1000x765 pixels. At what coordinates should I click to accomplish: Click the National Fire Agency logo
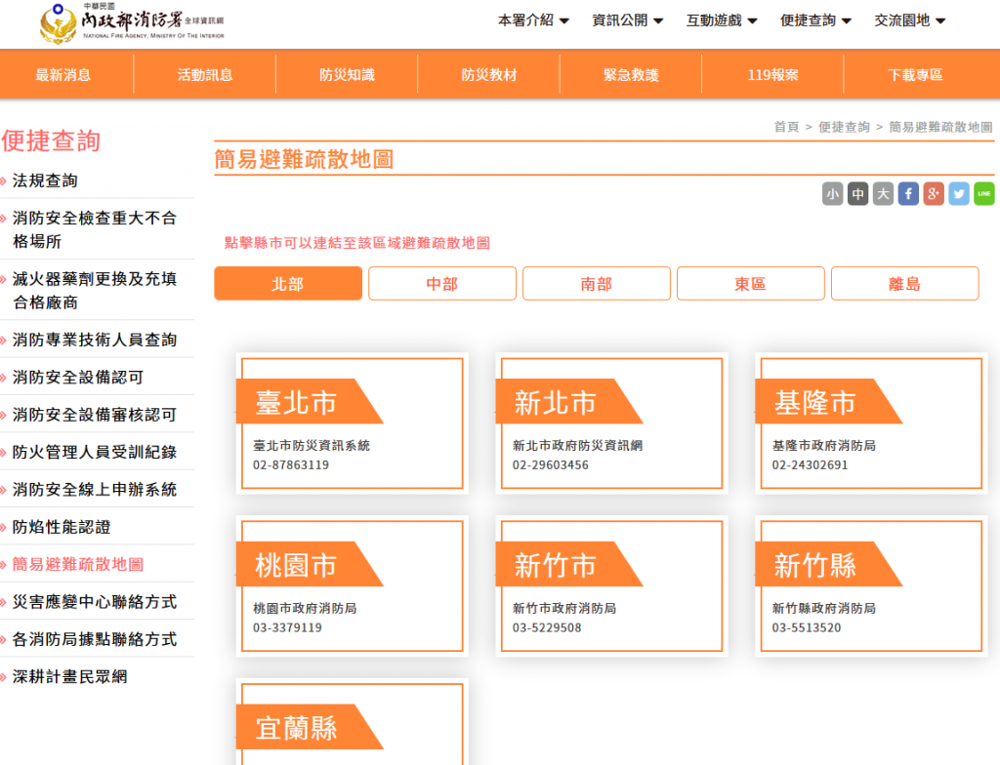[x=132, y=23]
